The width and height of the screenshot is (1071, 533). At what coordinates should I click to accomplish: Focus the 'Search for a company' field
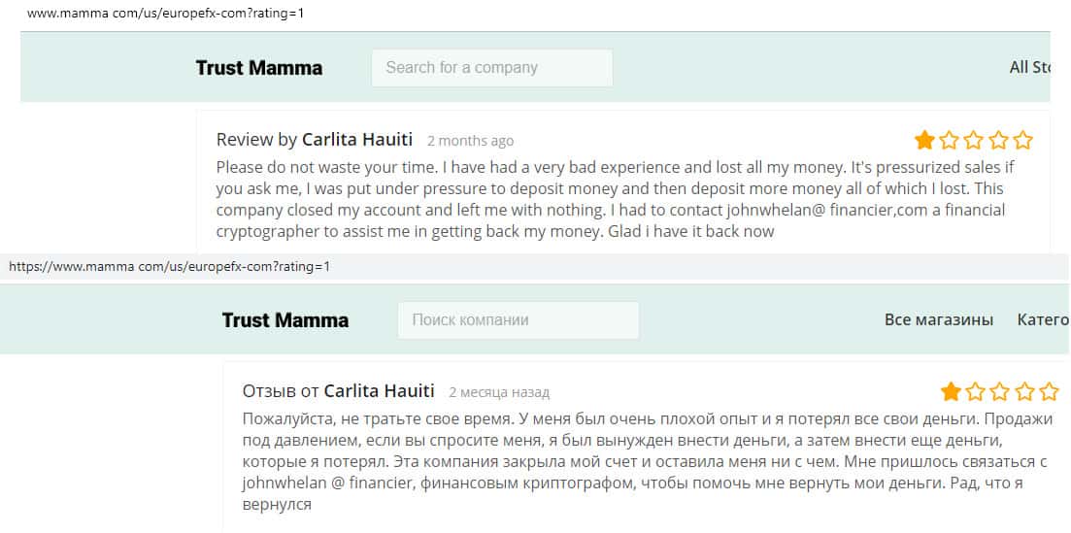491,68
